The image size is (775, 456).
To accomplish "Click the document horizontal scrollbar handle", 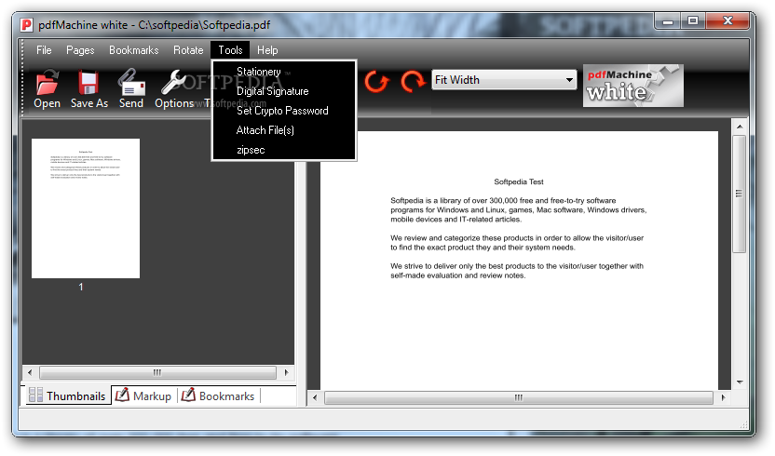I will (x=519, y=397).
